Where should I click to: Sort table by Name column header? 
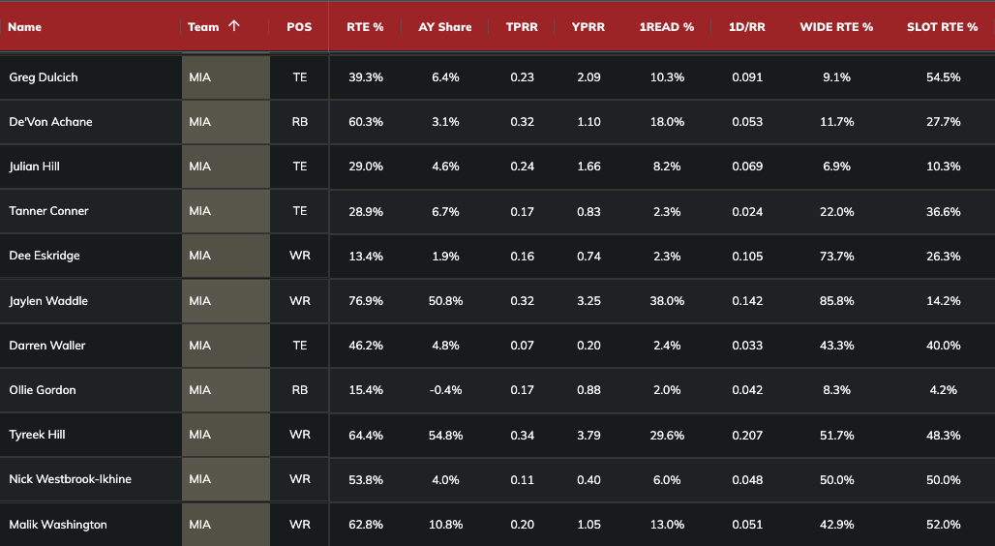coord(25,27)
